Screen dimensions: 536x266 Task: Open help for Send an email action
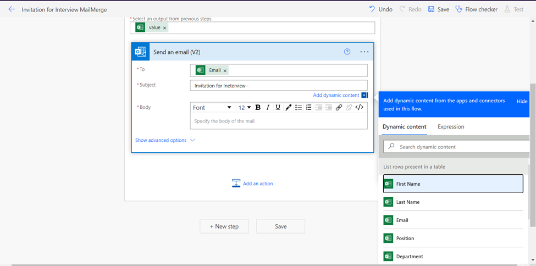click(347, 52)
